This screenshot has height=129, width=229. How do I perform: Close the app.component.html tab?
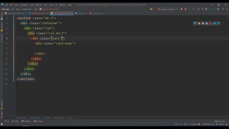coord(25,13)
